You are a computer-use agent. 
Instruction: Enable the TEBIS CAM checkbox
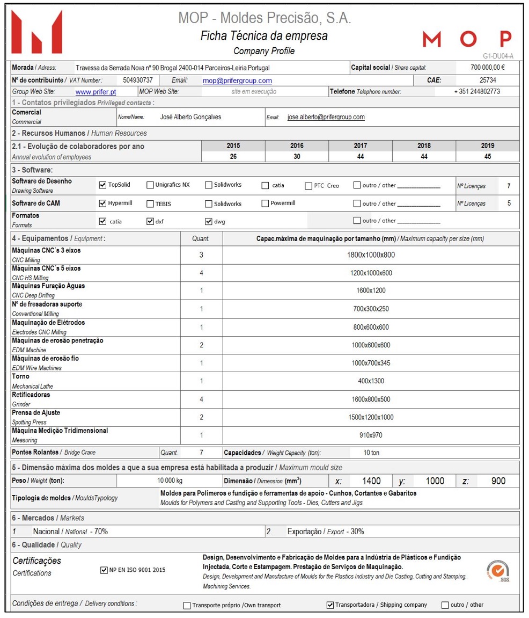pos(150,204)
